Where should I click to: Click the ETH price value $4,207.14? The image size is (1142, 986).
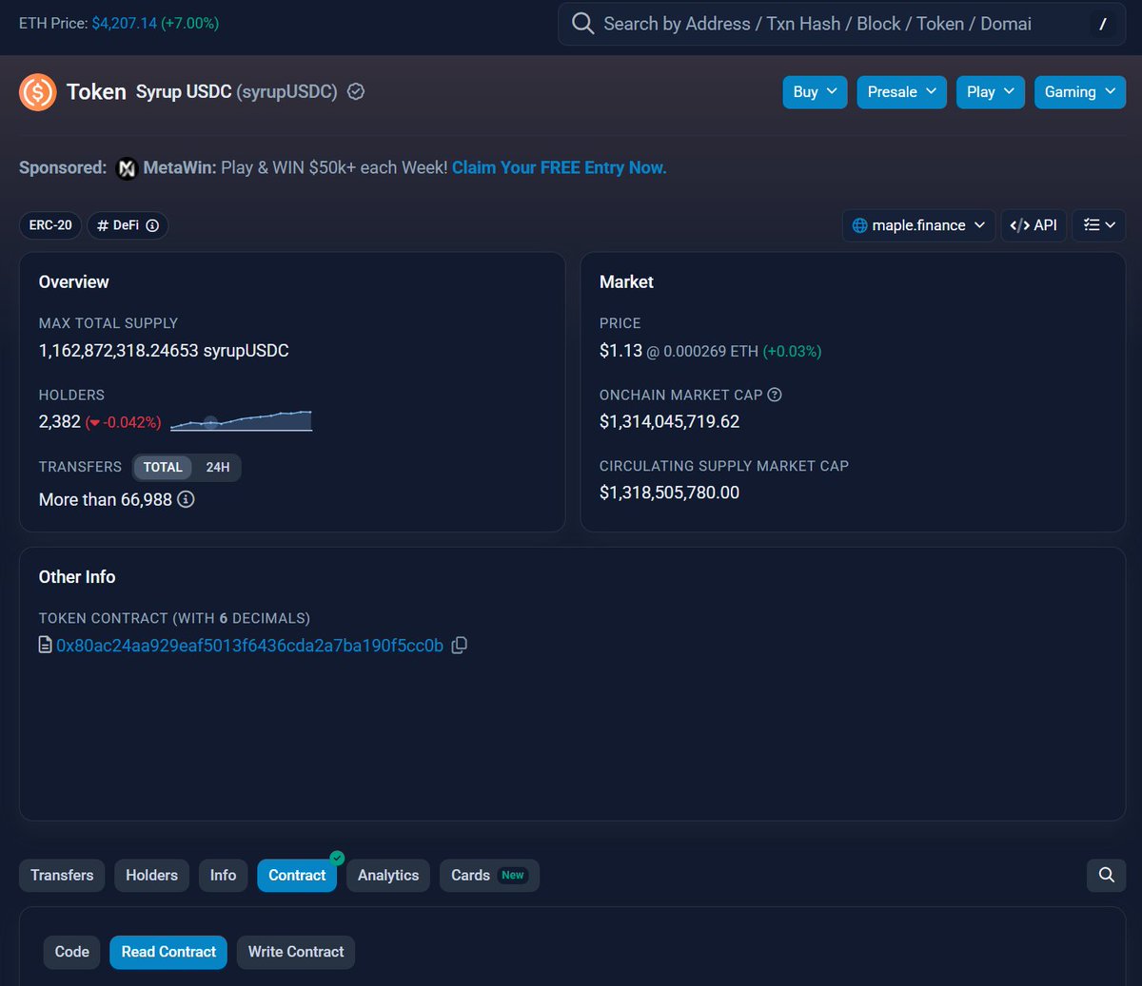coord(125,23)
